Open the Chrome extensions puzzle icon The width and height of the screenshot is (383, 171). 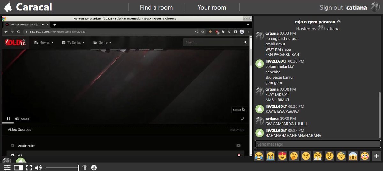tap(223, 31)
